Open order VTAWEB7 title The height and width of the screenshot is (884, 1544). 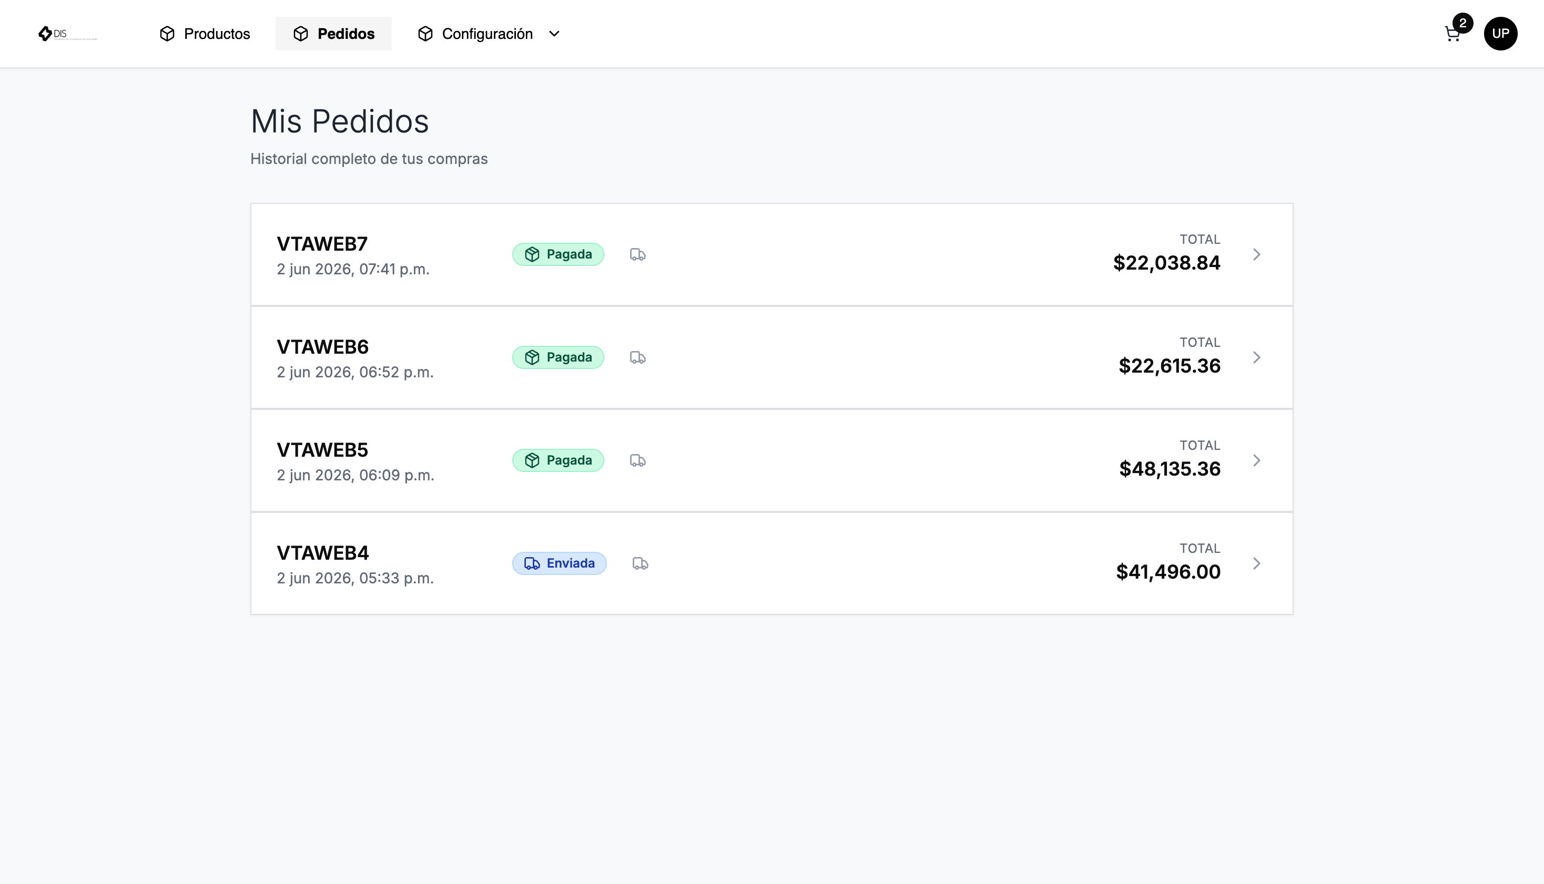(322, 244)
